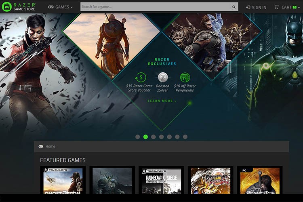Image resolution: width=303 pixels, height=202 pixels.
Task: Click the gamepad icon beside Home
Action: (41, 147)
